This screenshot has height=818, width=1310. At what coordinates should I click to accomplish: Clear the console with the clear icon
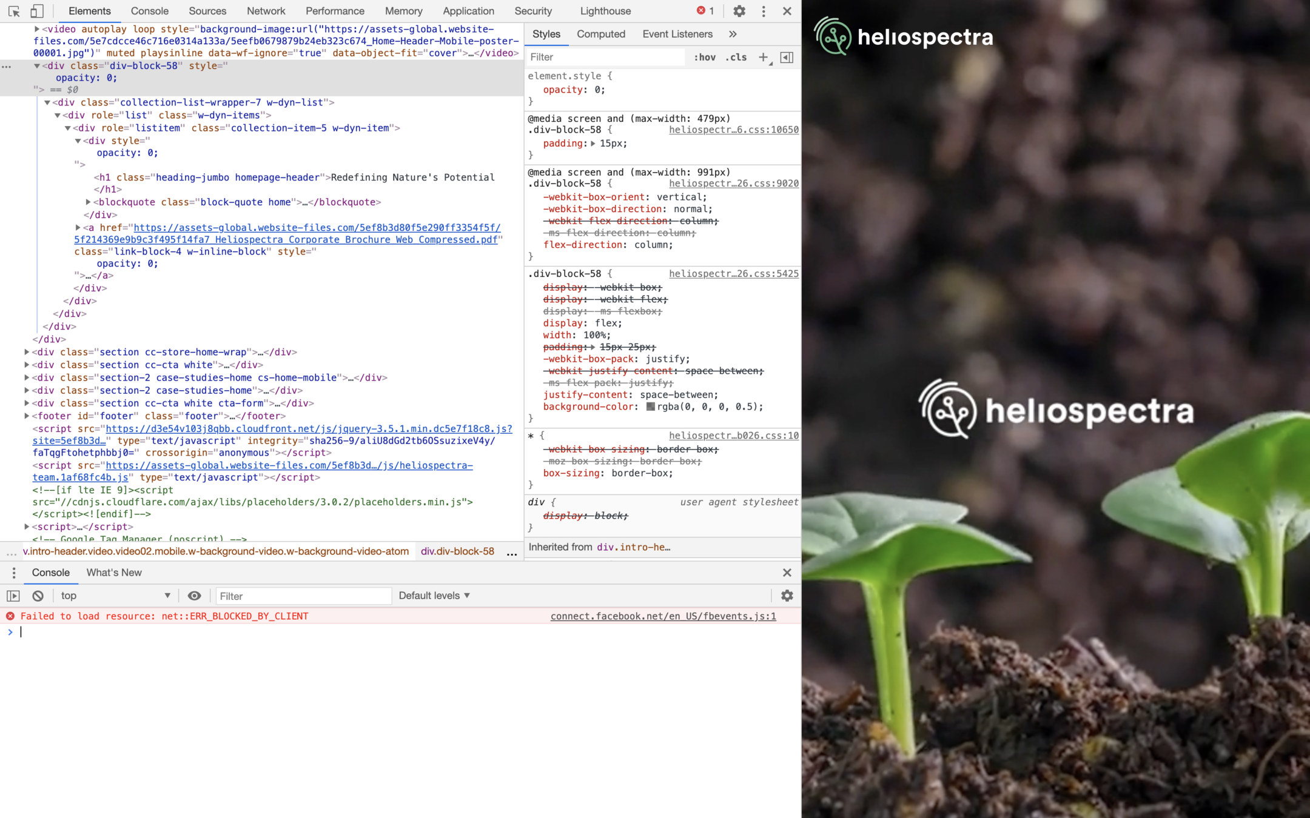38,596
